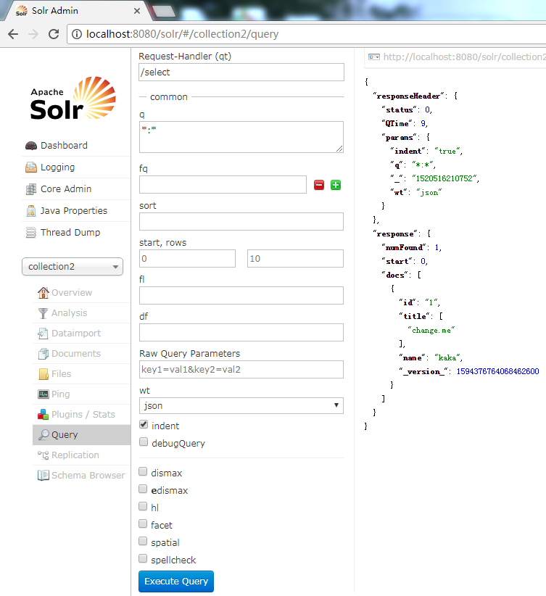Viewport: 546px width, 596px height.
Task: Click the Request-Handler (qt) field
Action: tap(241, 73)
